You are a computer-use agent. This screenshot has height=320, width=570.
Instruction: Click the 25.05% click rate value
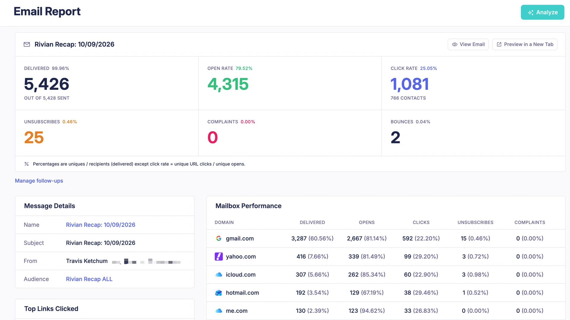point(428,68)
